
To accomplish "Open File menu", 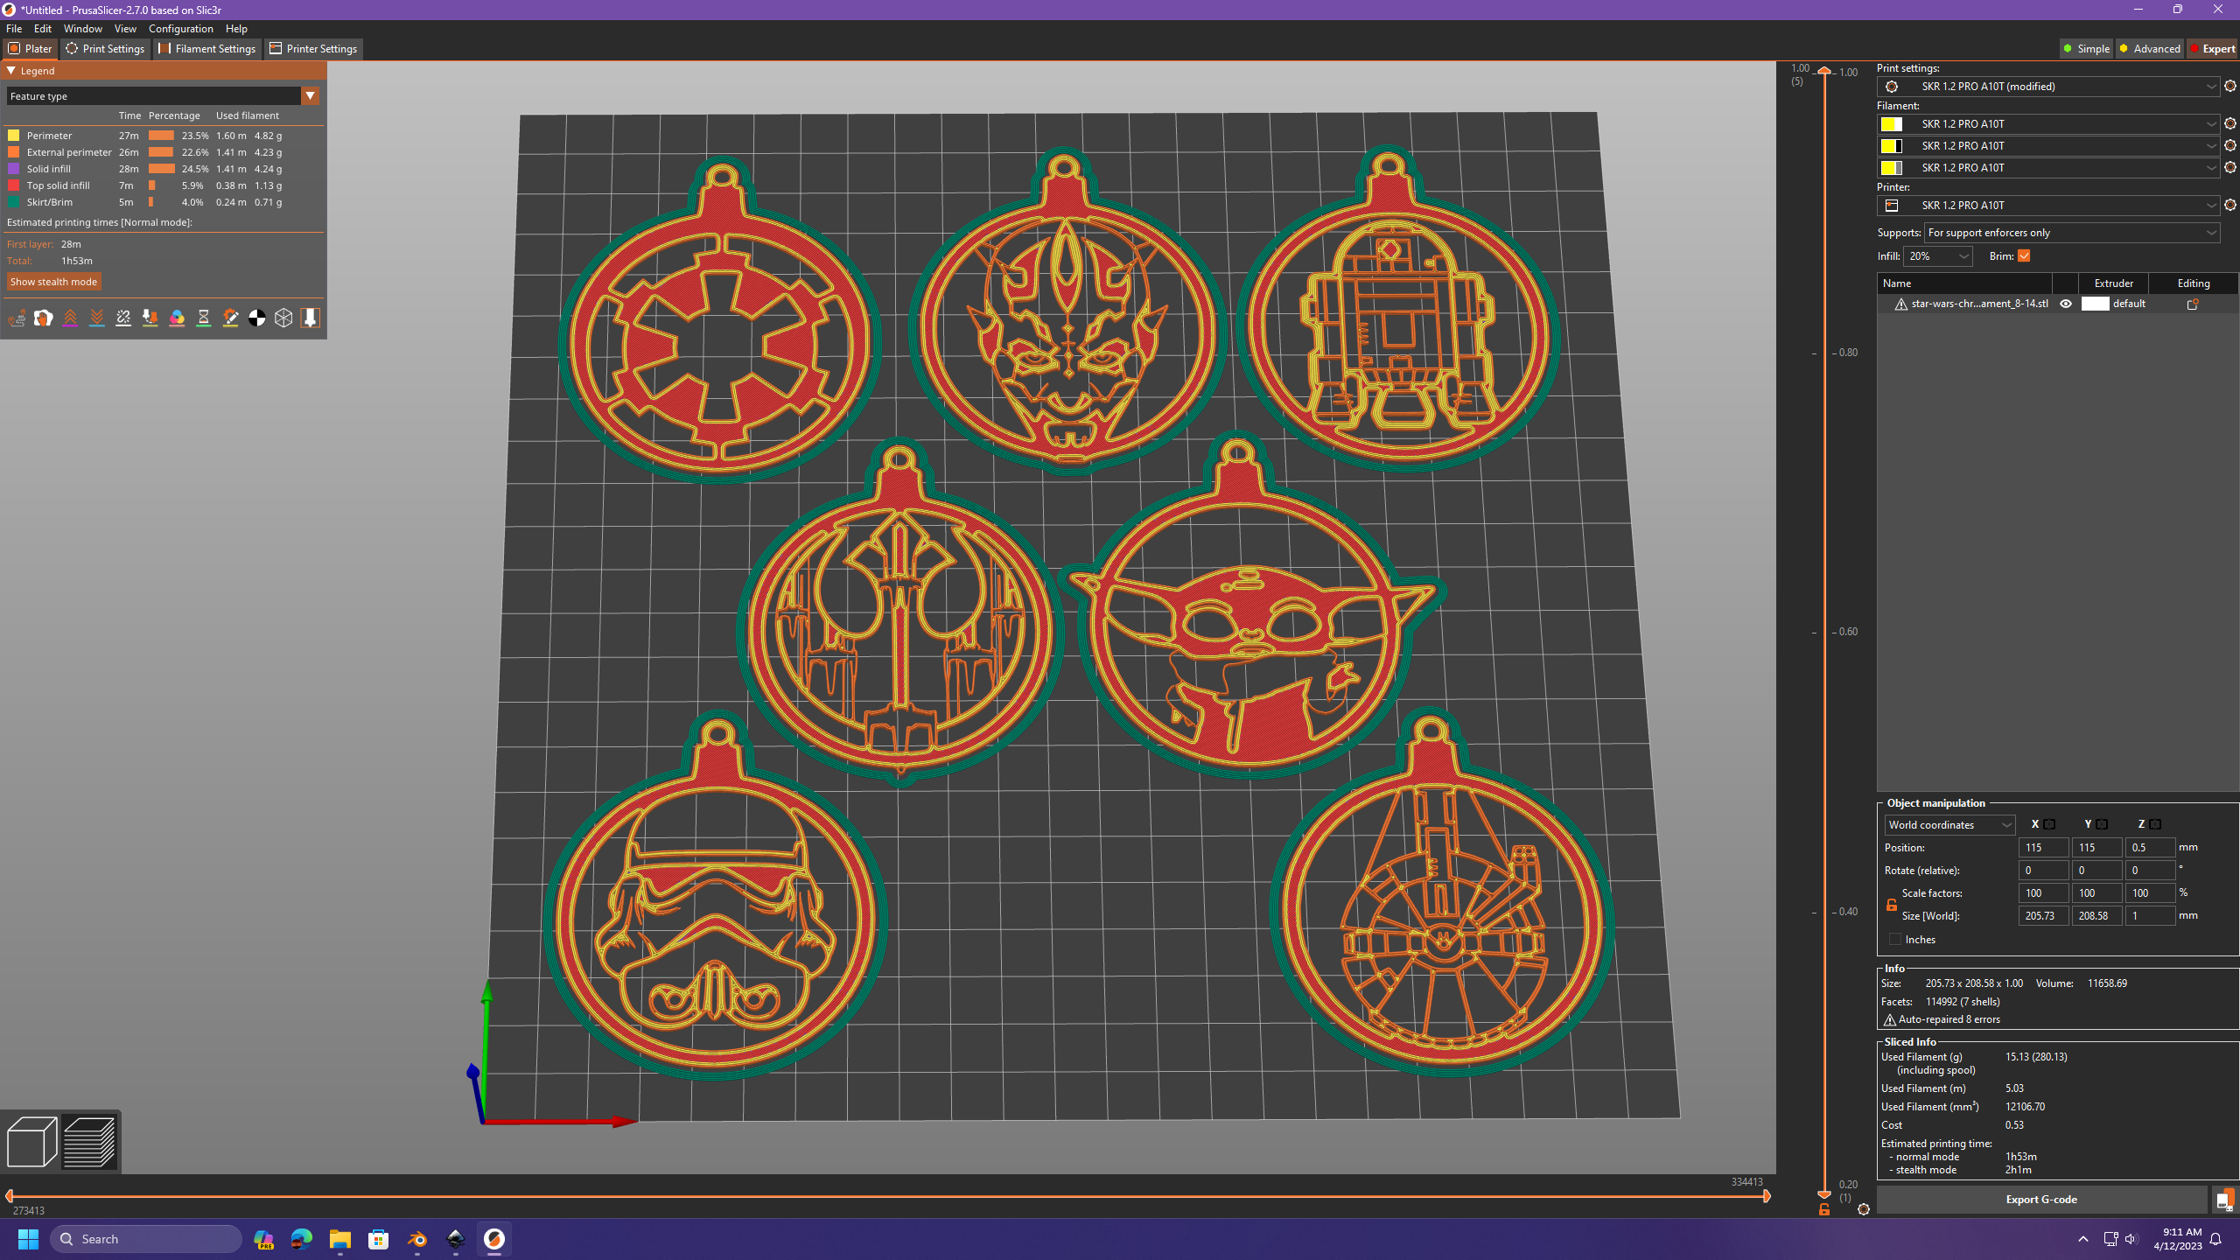I will click(x=14, y=28).
